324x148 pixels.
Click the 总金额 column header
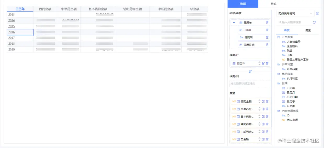195,9
